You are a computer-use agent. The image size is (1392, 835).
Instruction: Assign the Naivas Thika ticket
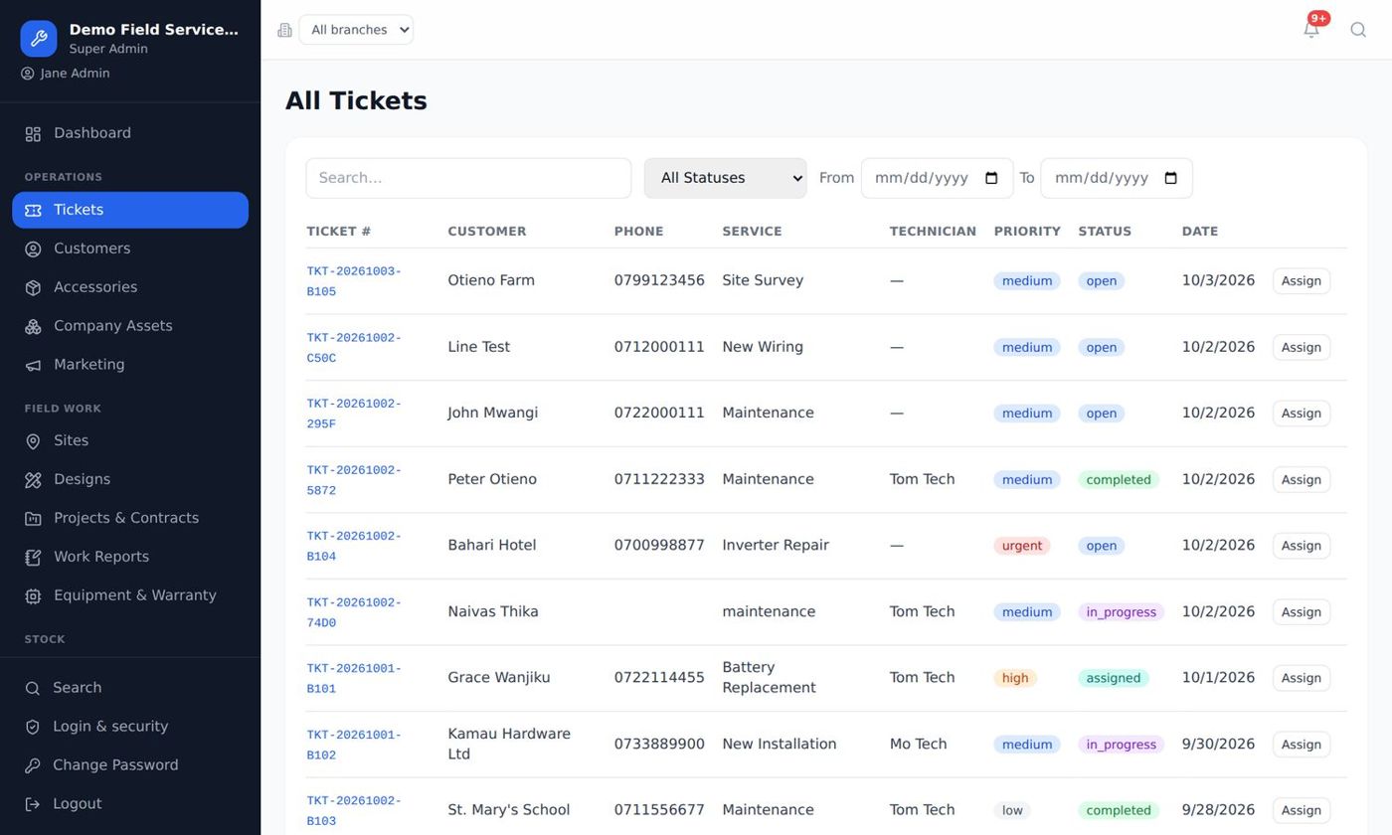click(x=1301, y=612)
